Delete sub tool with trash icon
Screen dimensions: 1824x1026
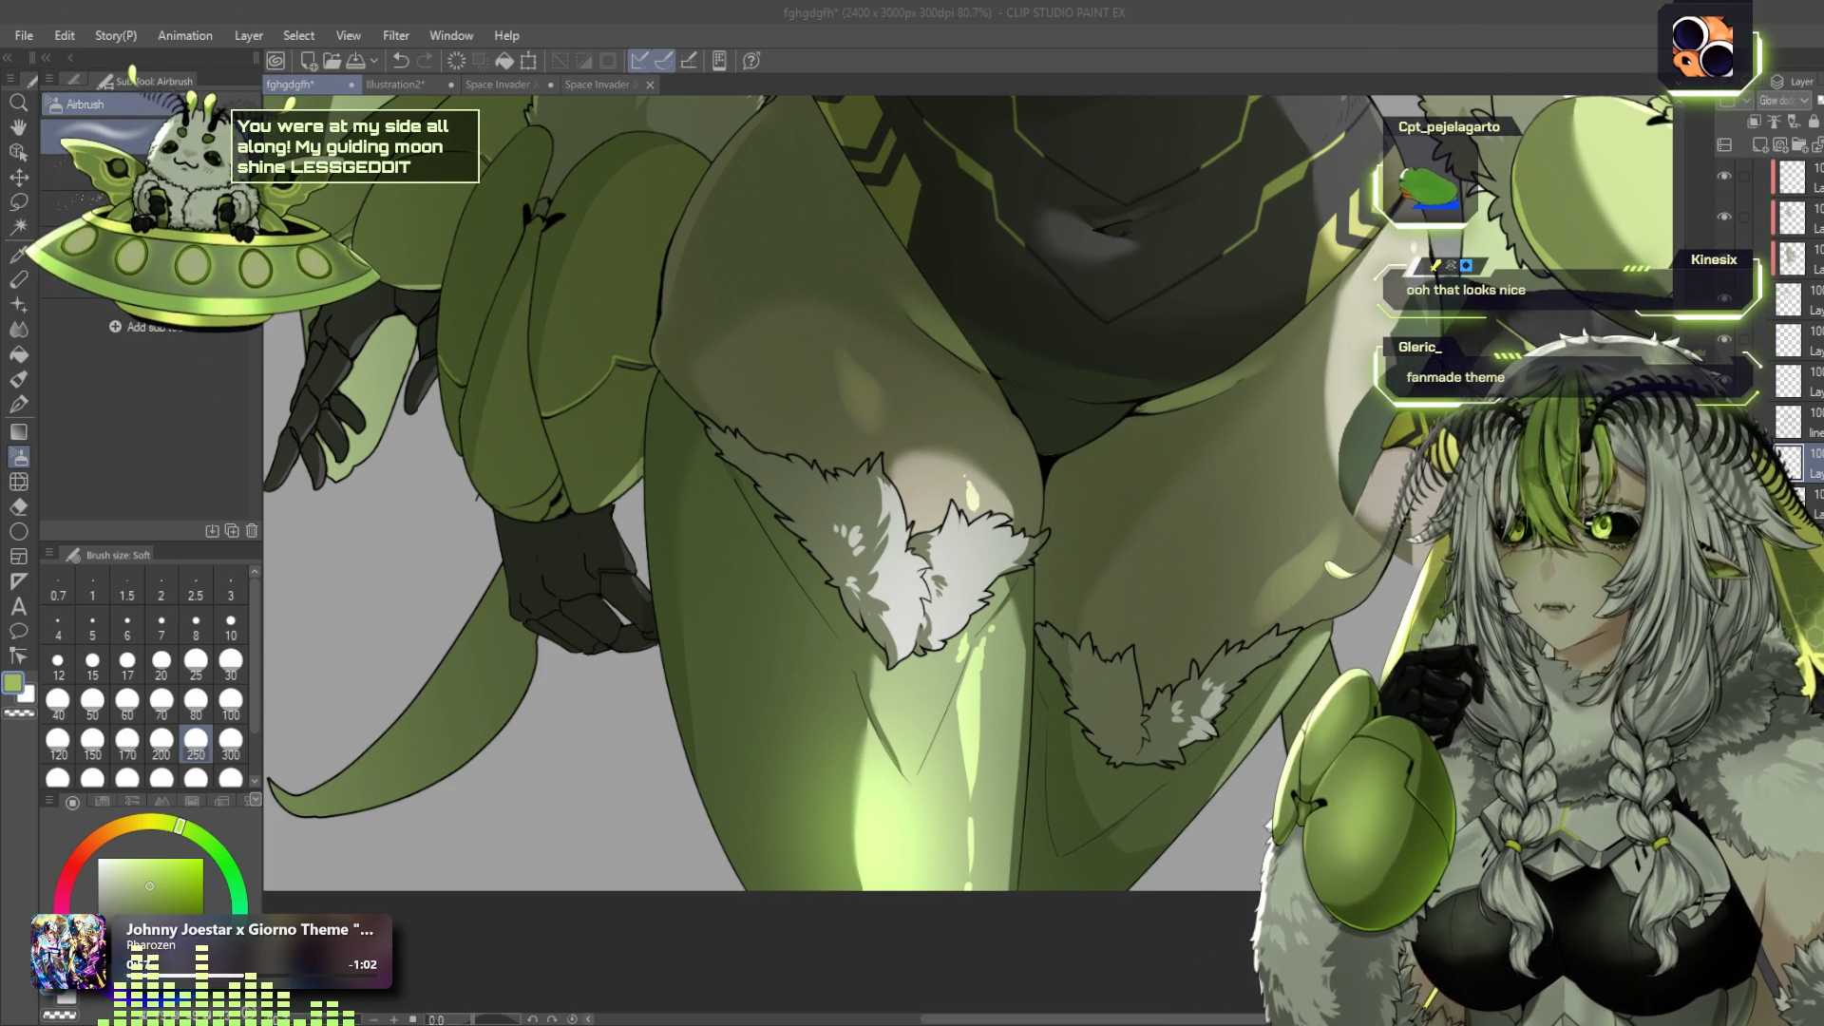tap(252, 531)
